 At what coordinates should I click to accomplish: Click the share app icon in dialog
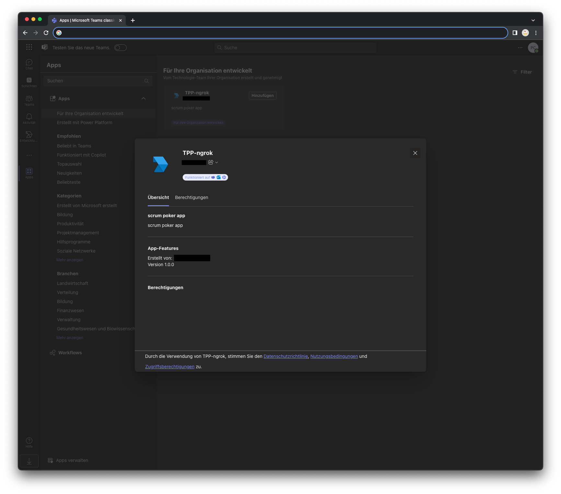(211, 162)
